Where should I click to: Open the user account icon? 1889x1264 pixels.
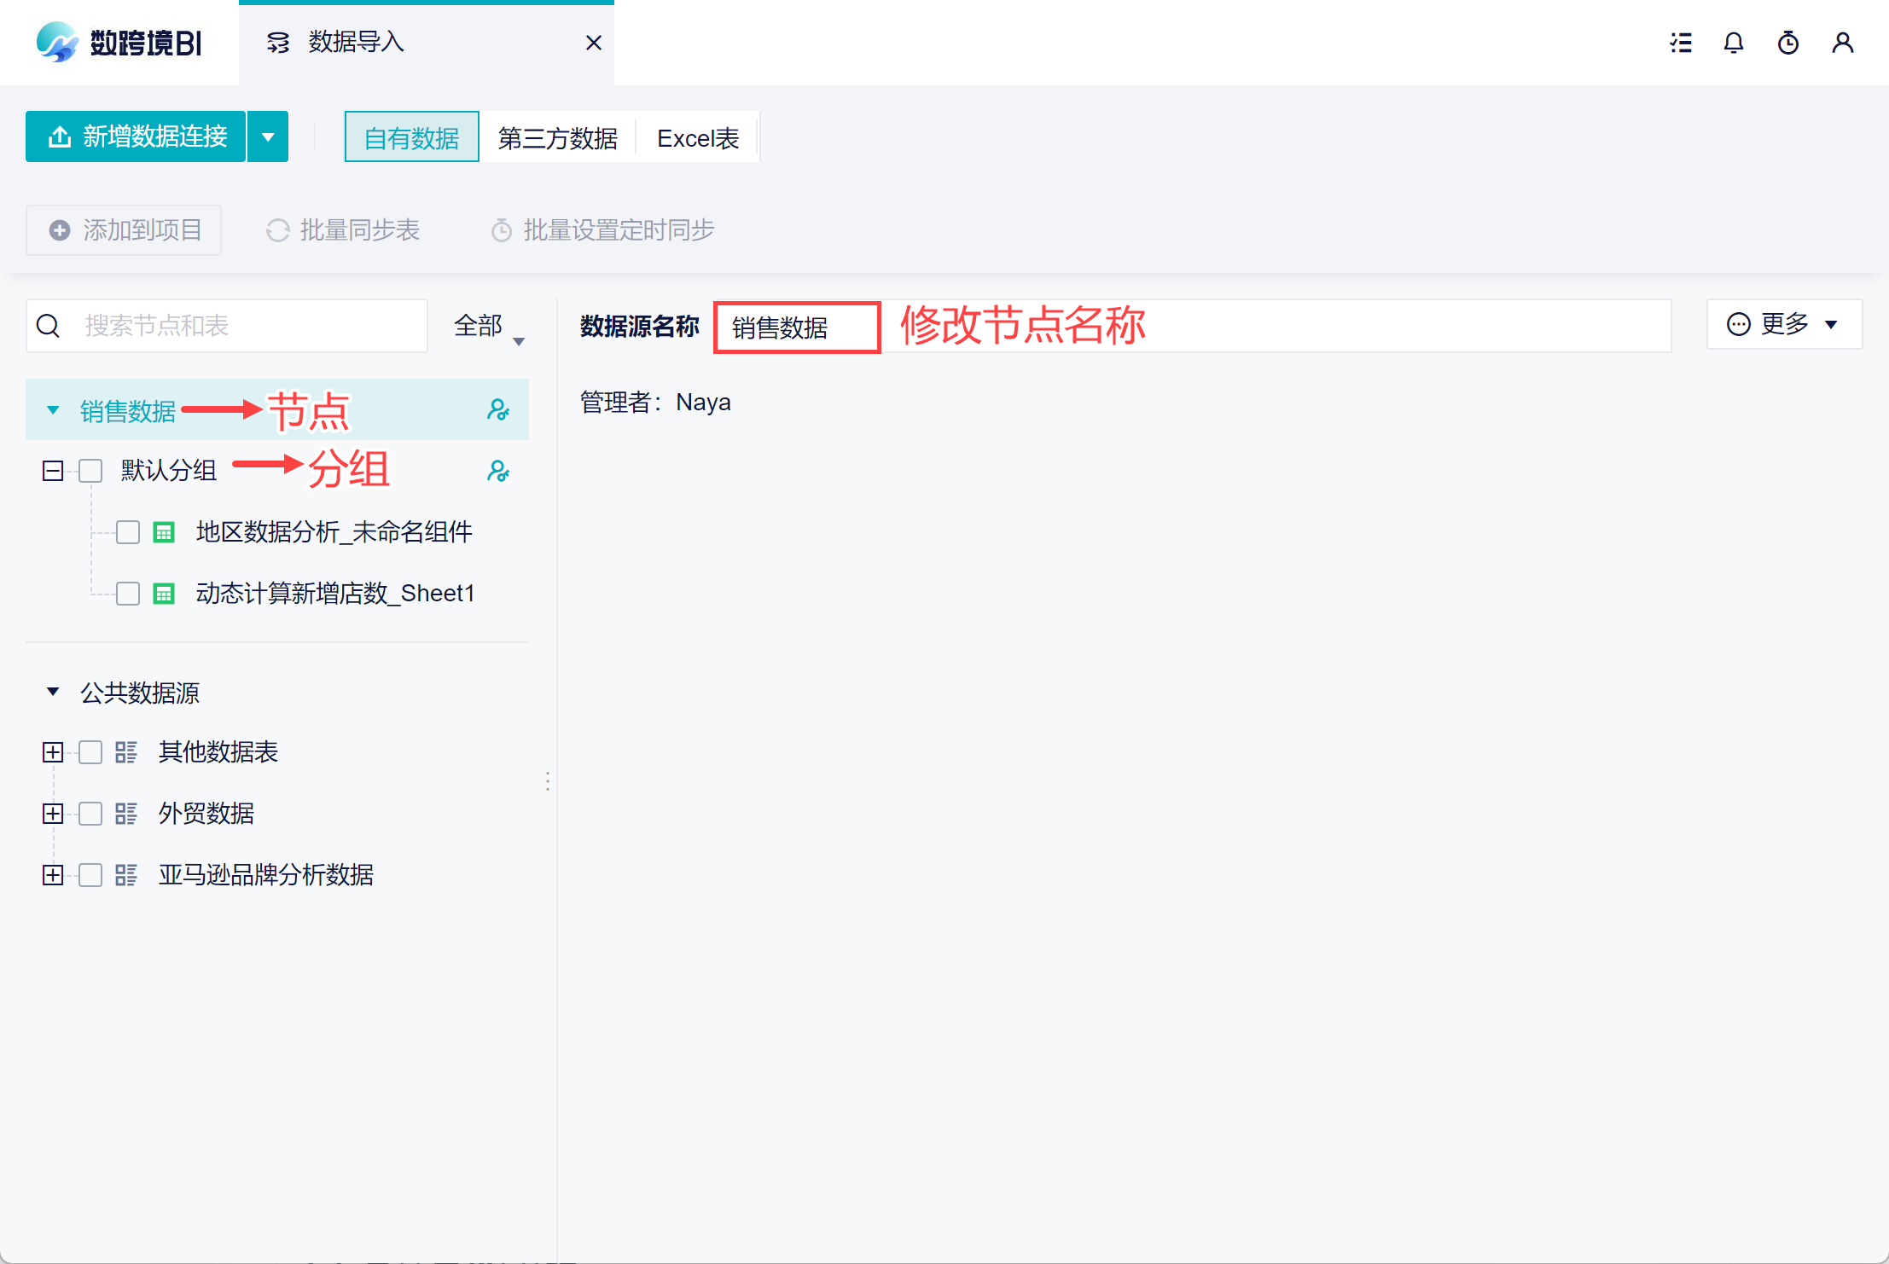coord(1843,43)
